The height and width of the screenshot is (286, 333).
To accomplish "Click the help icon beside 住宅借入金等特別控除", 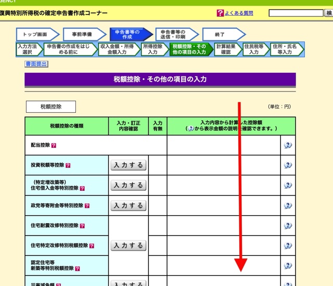I will (x=82, y=189).
